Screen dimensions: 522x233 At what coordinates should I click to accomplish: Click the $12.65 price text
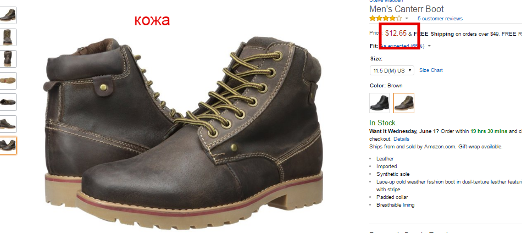[396, 33]
